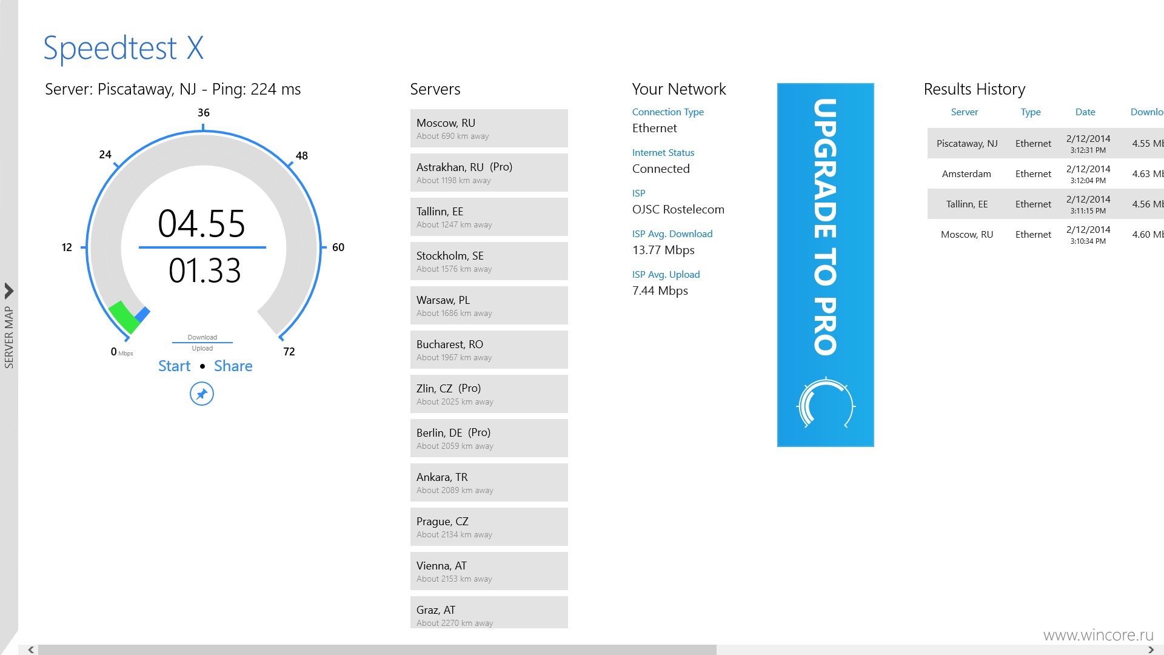Image resolution: width=1164 pixels, height=655 pixels.
Task: Pick the Warsaw, PL server
Action: [489, 306]
